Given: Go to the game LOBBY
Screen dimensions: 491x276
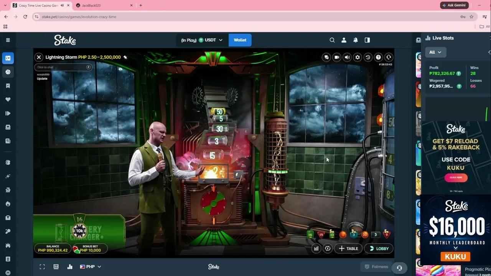Looking at the screenshot, I should coord(379,248).
